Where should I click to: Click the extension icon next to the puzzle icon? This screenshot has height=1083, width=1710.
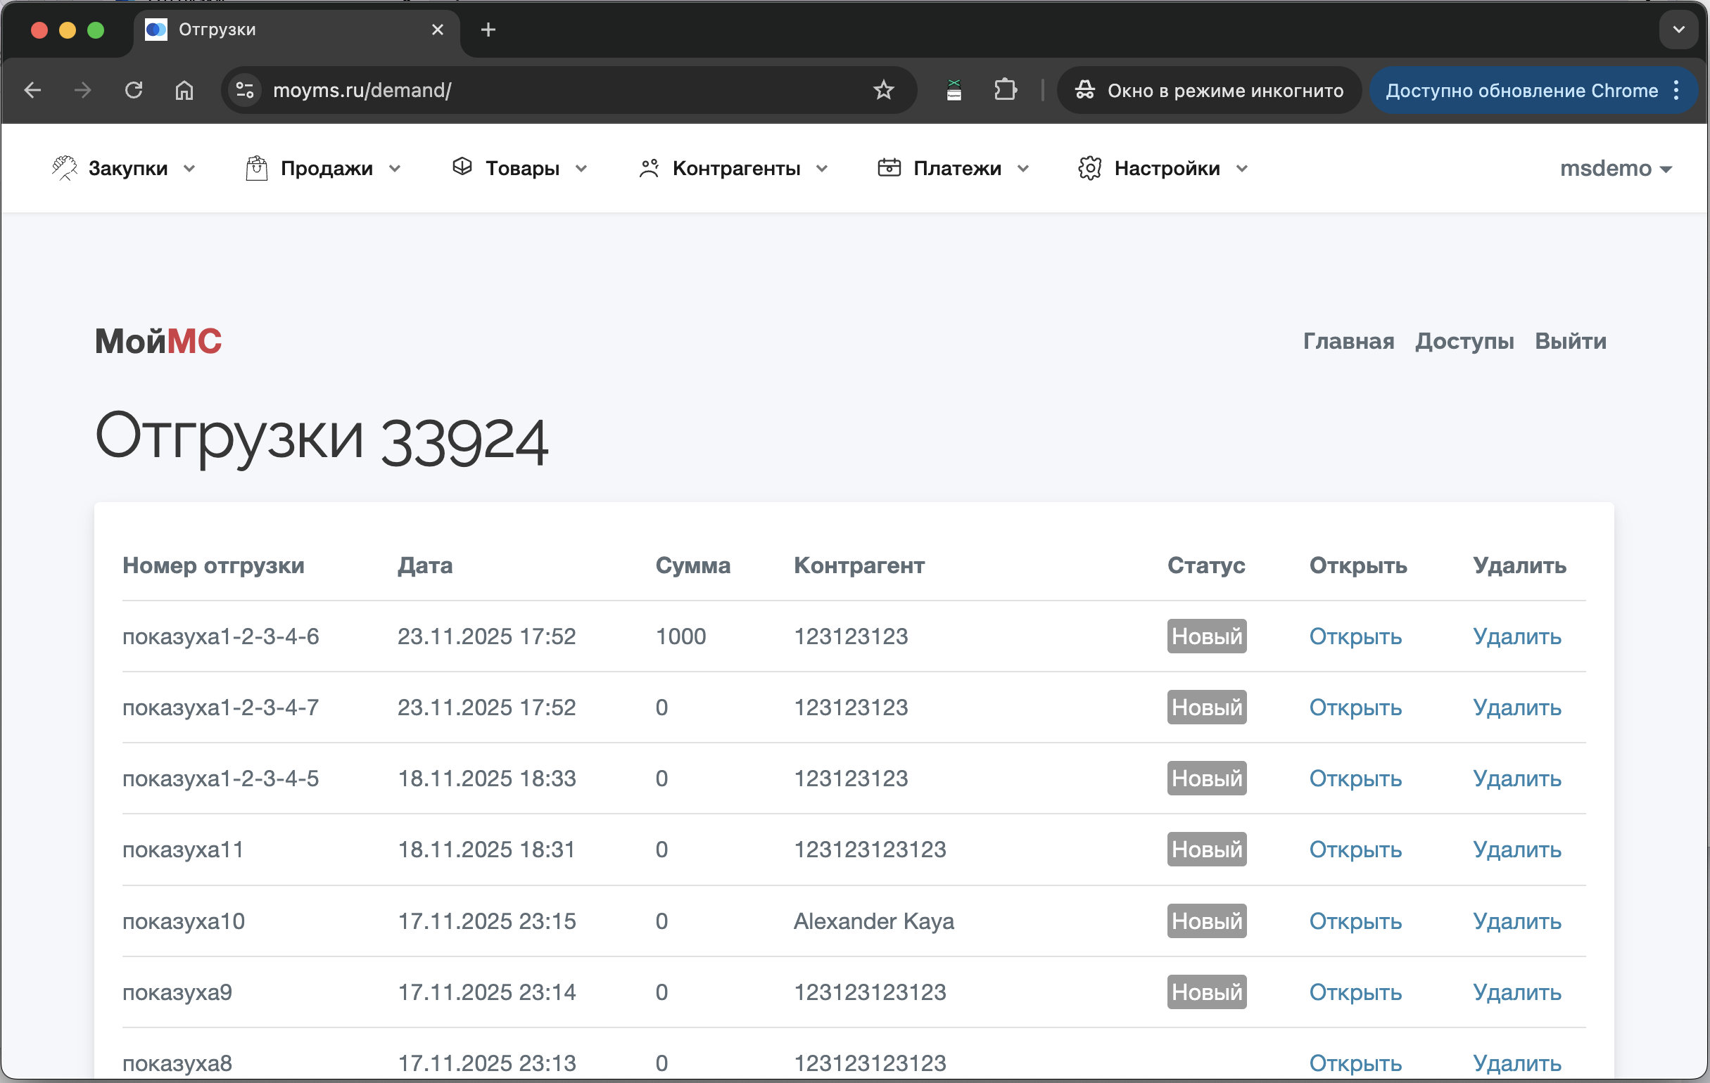[954, 90]
